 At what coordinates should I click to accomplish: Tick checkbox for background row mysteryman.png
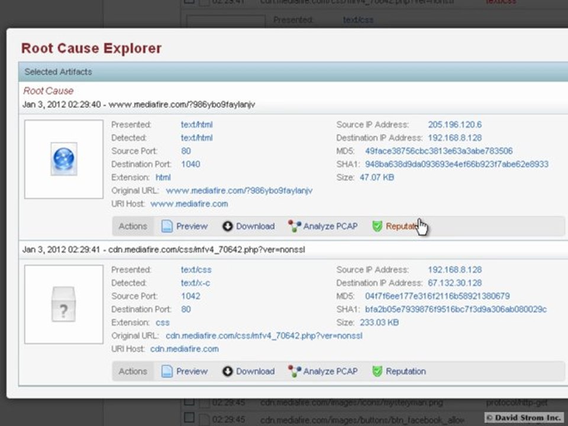[x=189, y=402]
